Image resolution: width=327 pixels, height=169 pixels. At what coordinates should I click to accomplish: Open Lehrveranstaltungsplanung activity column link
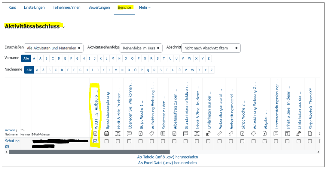click(277, 104)
